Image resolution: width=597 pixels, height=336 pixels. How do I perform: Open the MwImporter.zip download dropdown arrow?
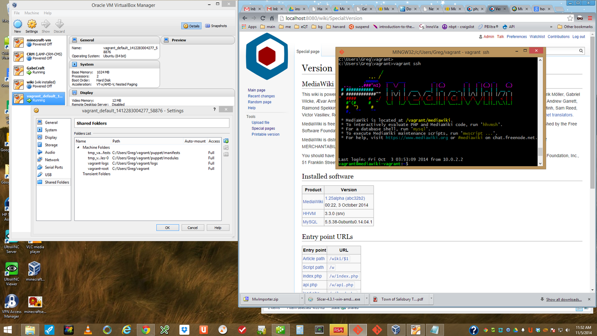[301, 299]
